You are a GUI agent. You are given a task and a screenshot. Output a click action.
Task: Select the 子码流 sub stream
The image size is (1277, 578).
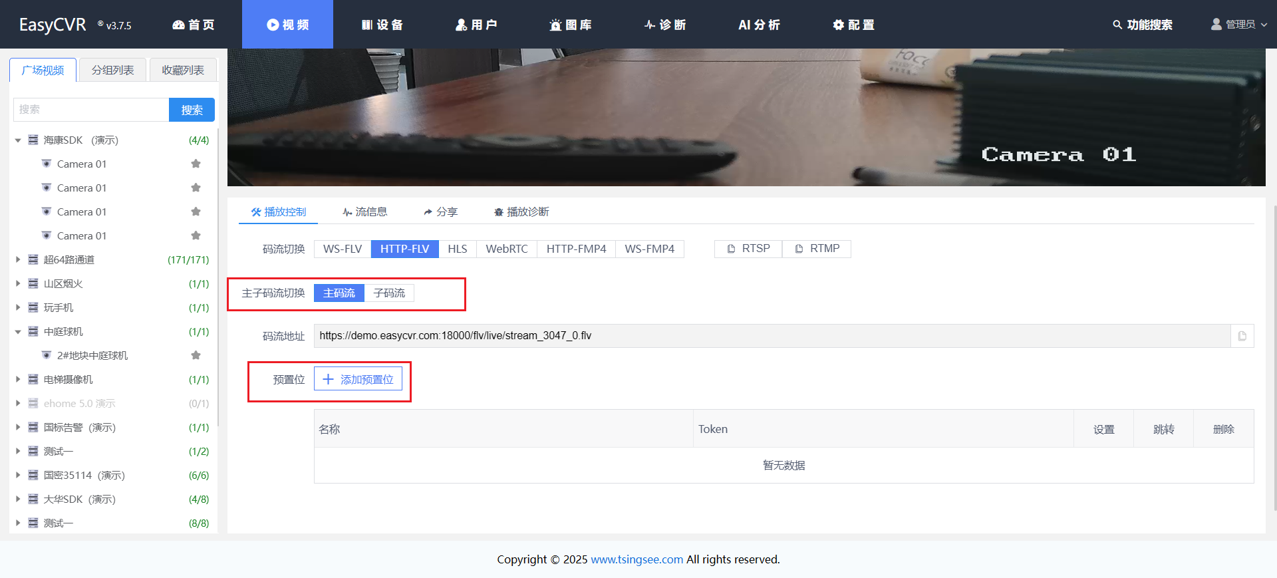click(389, 293)
